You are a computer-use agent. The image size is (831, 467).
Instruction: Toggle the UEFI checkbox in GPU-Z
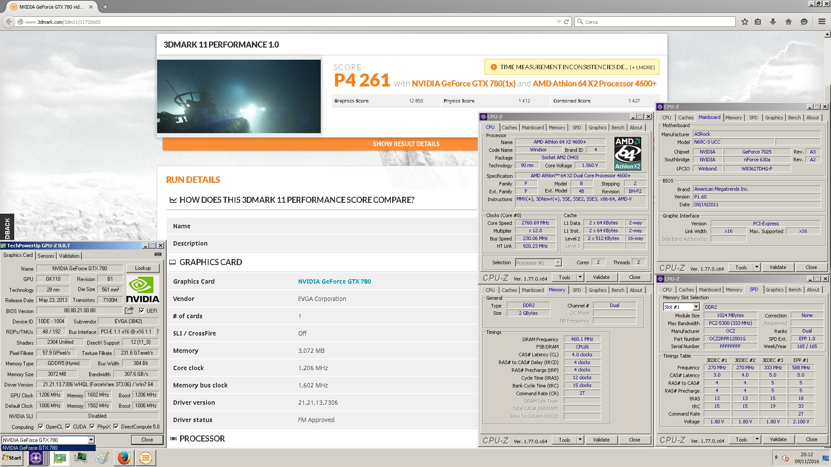(x=142, y=310)
